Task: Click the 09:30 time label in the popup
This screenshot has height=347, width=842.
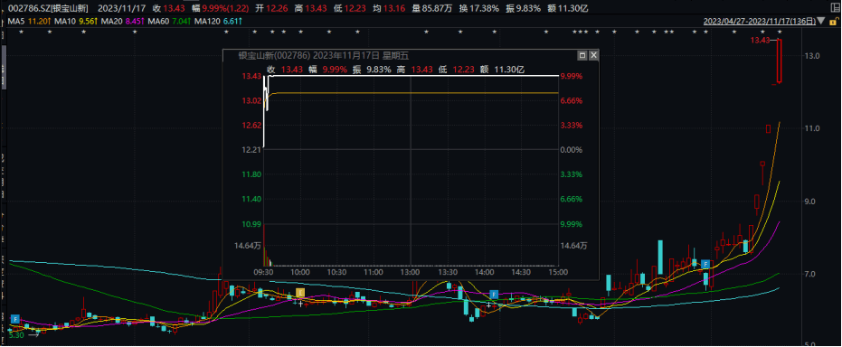Action: coord(263,273)
